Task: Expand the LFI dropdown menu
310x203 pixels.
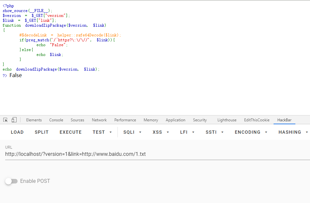Action: [187, 132]
